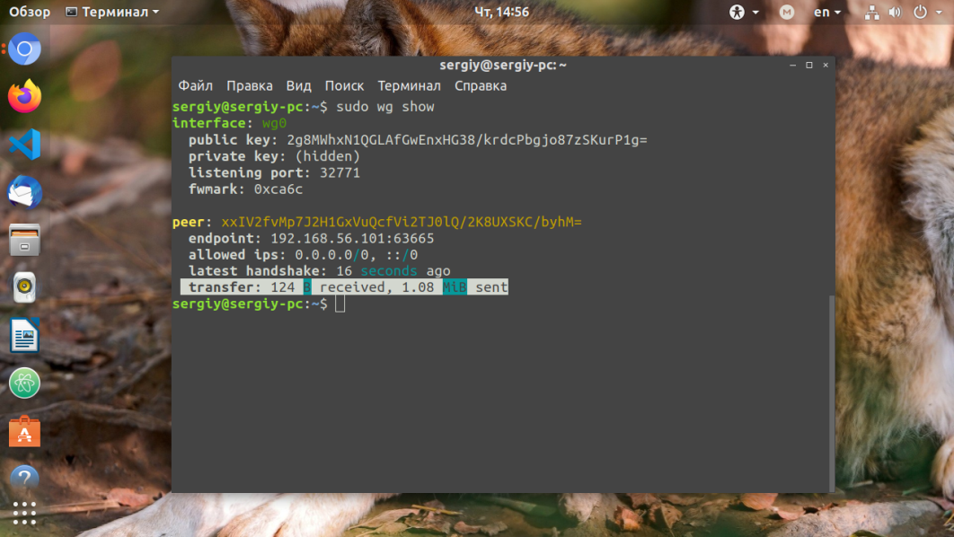
Task: Launch Rhythmbox speaker icon in dock
Action: 24,287
